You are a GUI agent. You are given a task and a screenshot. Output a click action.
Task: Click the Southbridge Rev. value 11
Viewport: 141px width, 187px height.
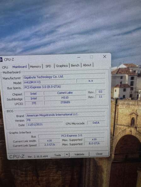100,96
